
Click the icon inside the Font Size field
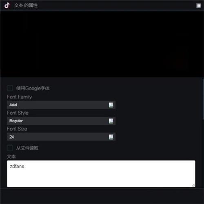tap(111, 137)
